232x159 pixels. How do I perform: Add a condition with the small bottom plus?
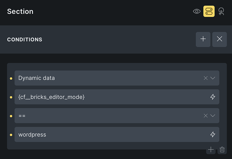point(211,150)
